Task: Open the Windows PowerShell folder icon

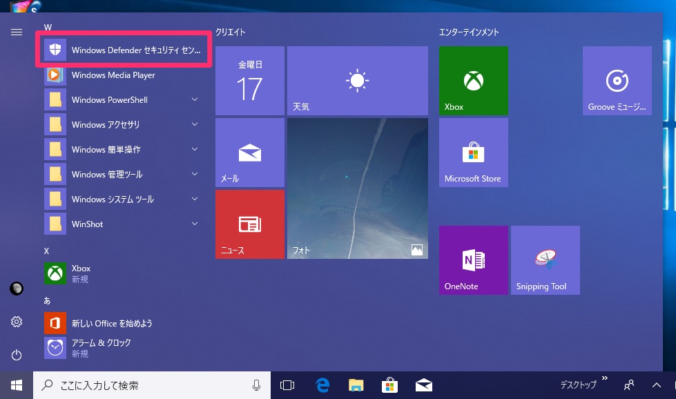Action: coord(55,99)
